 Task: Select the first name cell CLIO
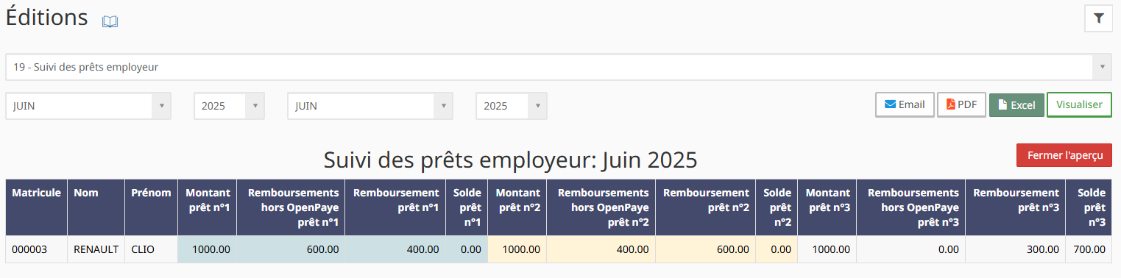pos(151,249)
